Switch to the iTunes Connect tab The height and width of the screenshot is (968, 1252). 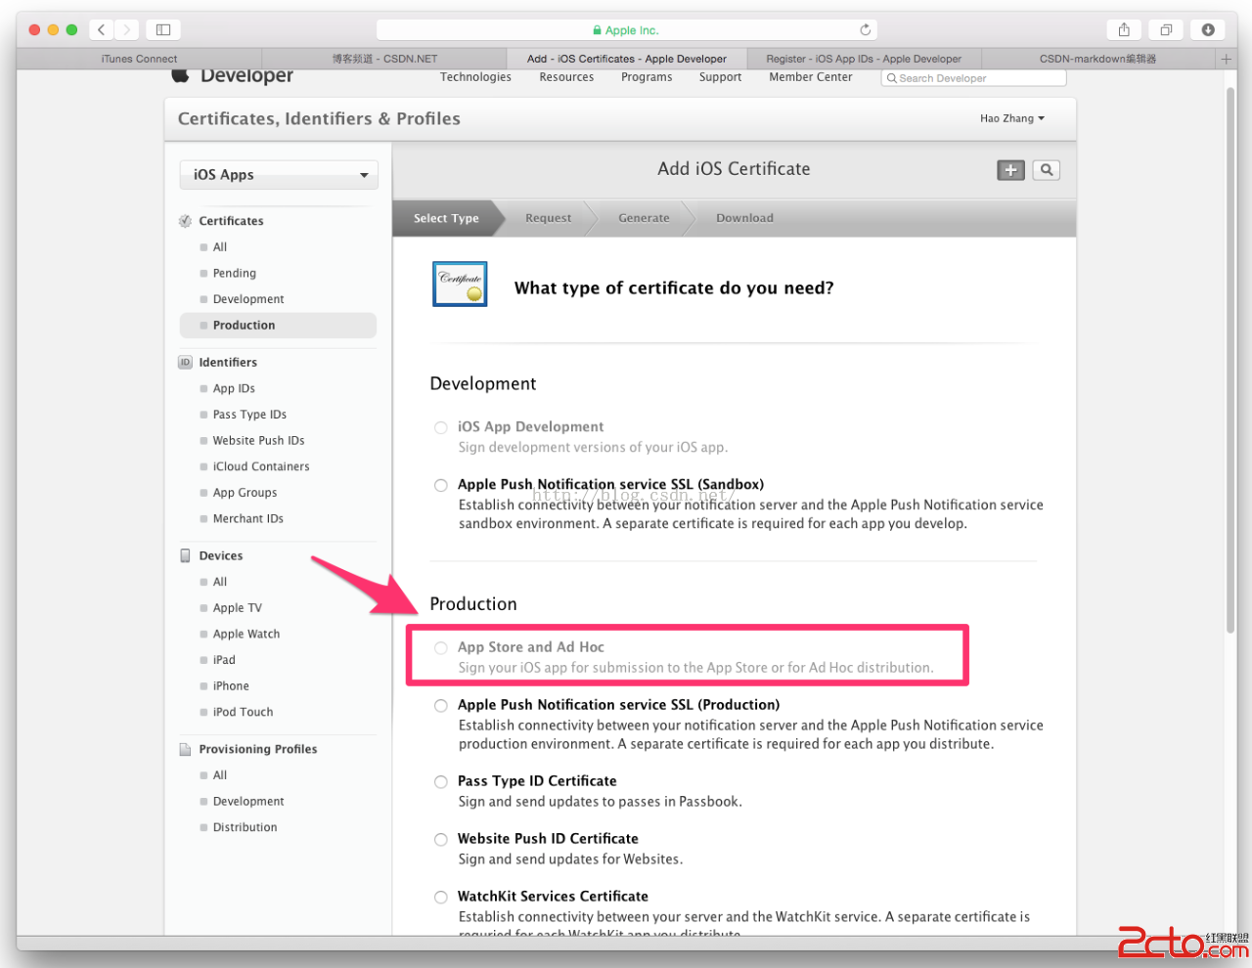click(139, 59)
